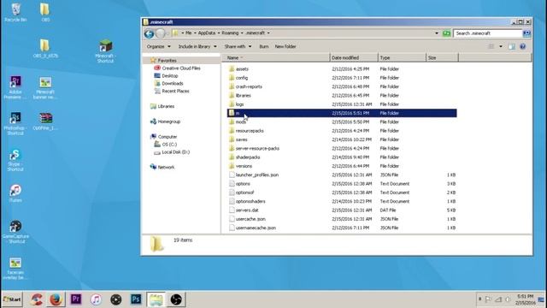Open Include in library dropdown

(x=197, y=46)
